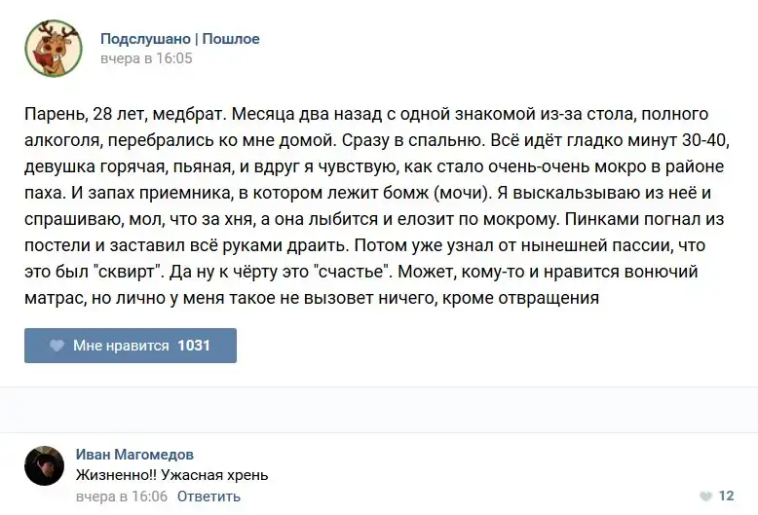Viewport: 758px width, 515px height.
Task: Reply to the comment via "Ответить"
Action: click(x=208, y=497)
